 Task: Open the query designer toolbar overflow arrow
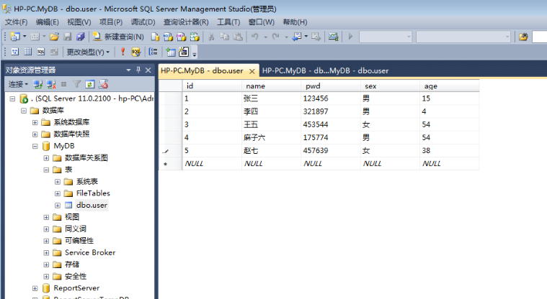(195, 53)
